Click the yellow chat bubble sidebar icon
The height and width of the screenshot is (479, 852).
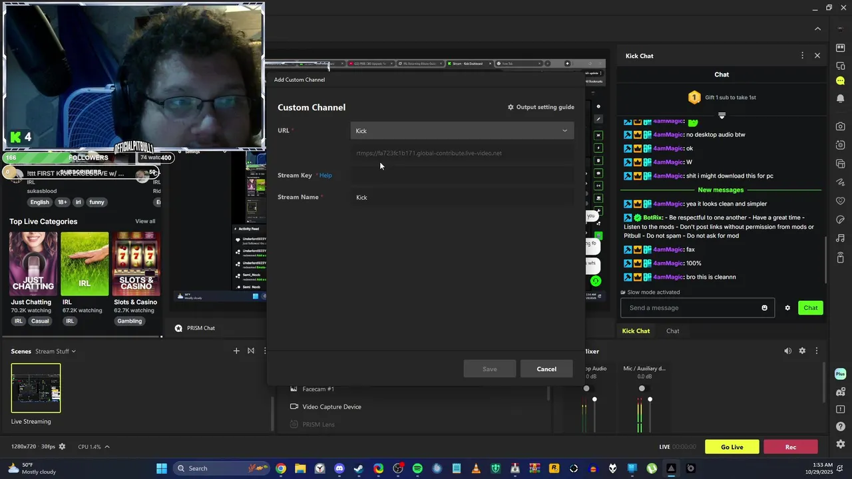[840, 80]
